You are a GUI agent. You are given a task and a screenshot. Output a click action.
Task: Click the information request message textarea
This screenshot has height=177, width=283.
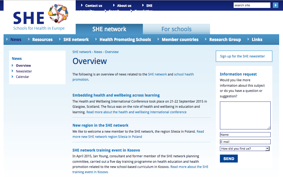click(x=245, y=115)
